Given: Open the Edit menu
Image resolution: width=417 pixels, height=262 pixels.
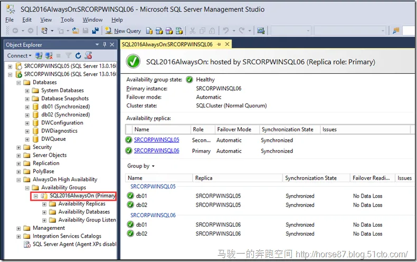Looking at the screenshot, I should (x=26, y=20).
